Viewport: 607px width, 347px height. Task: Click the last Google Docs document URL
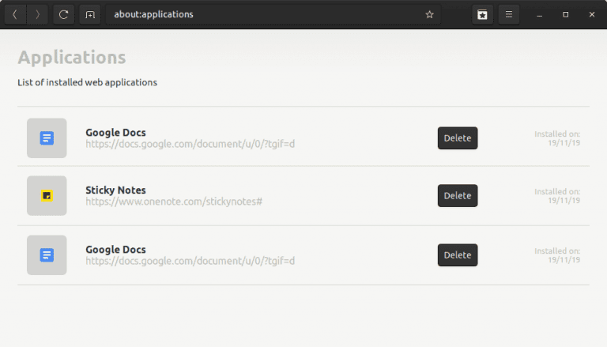point(190,261)
